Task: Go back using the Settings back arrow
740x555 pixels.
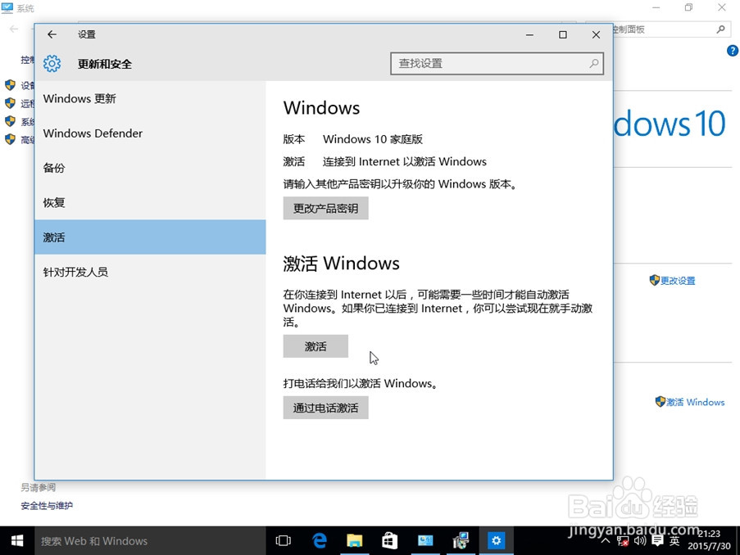Action: tap(52, 34)
